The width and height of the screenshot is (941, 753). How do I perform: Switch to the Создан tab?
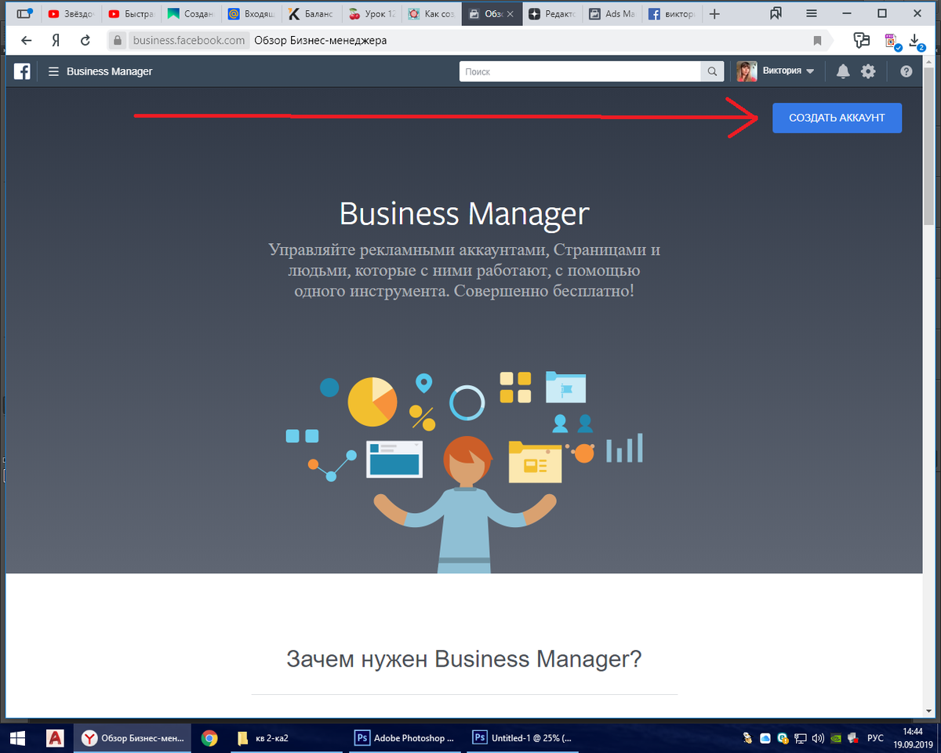(x=191, y=13)
